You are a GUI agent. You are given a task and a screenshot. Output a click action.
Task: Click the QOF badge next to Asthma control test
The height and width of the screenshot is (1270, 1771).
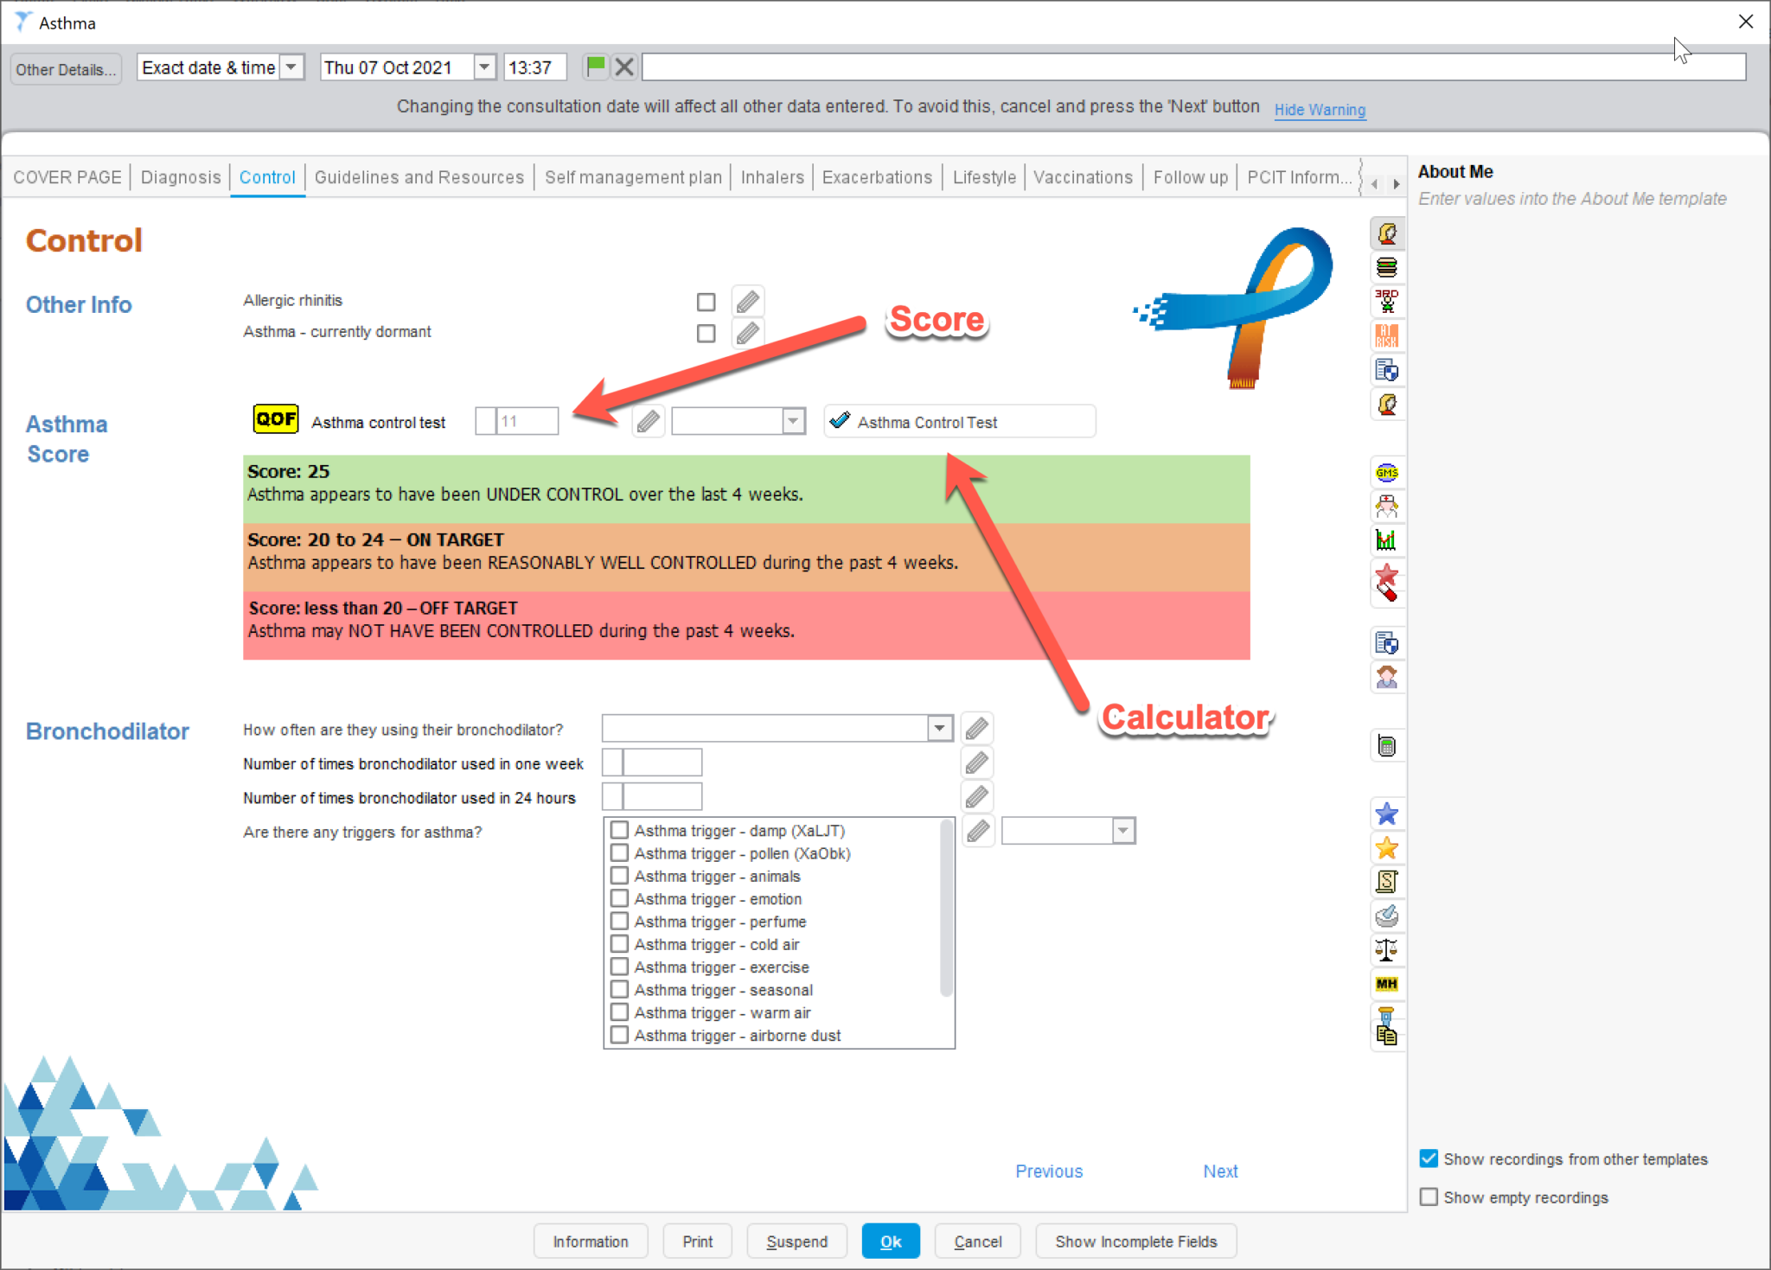coord(275,418)
